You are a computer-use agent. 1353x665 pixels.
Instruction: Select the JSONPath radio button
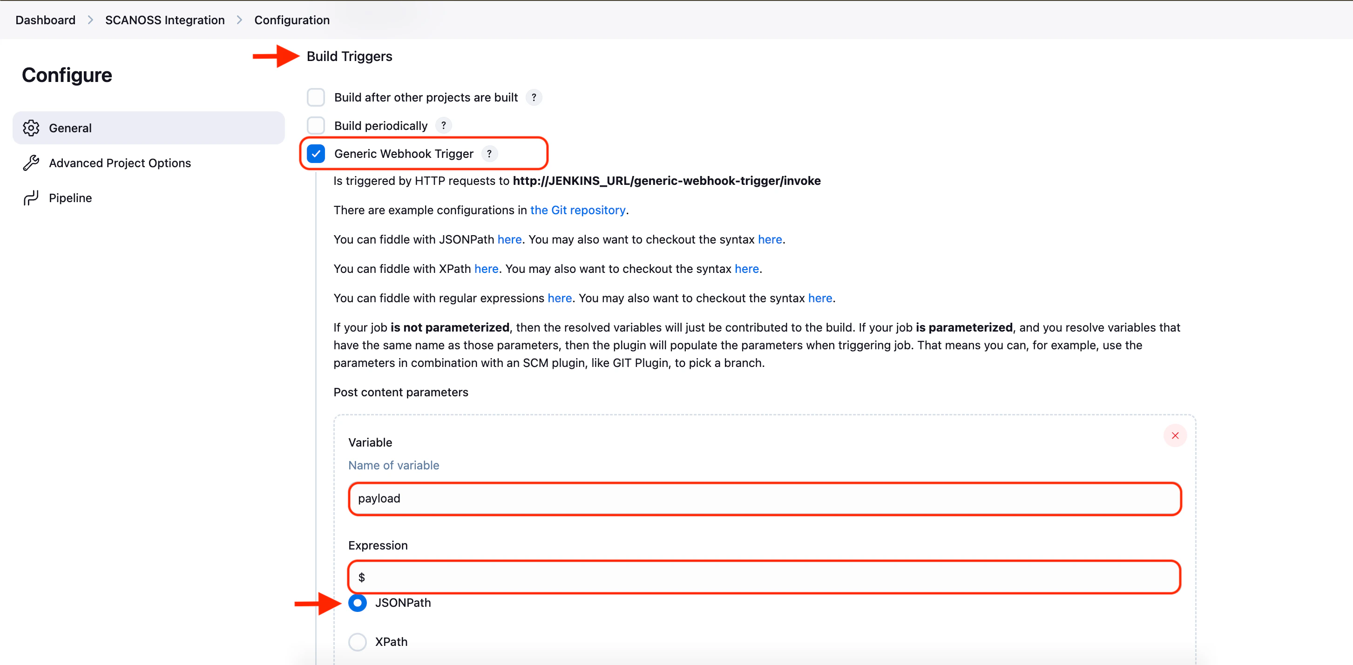358,603
